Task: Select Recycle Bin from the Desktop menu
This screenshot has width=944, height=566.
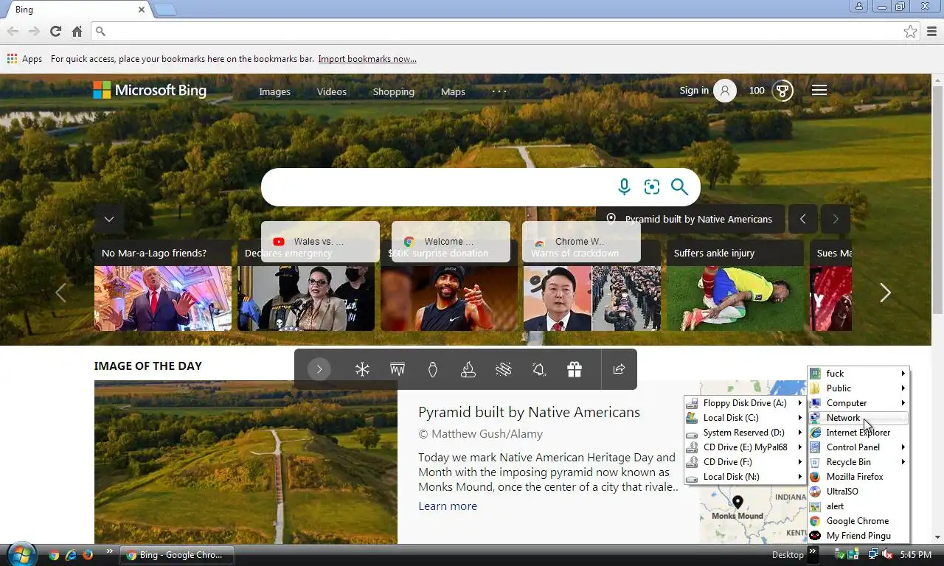Action: pos(858,462)
